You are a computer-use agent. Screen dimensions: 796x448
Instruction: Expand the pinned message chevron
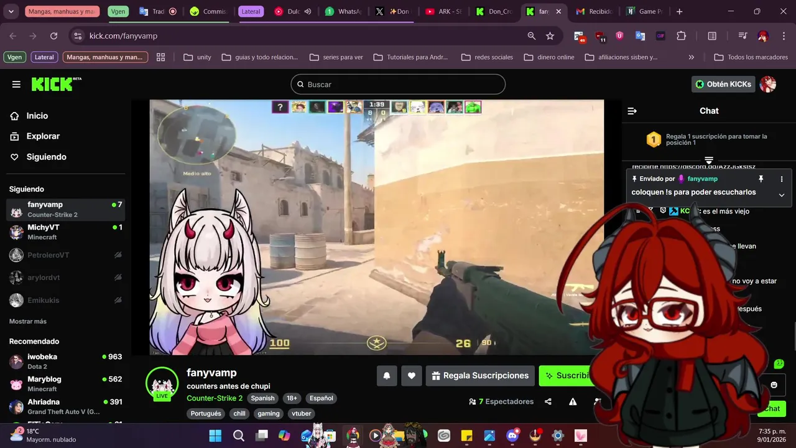click(782, 195)
